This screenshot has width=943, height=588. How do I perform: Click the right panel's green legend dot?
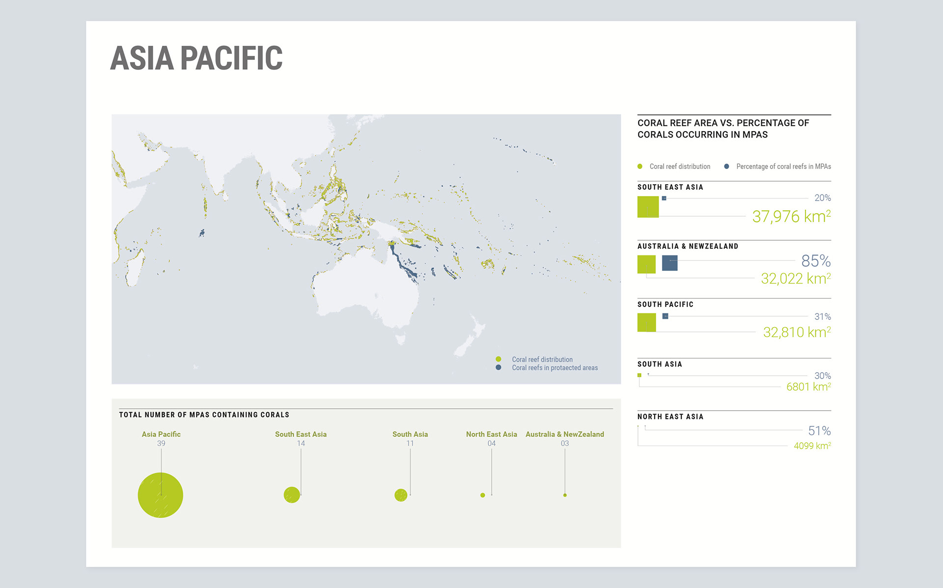tap(639, 167)
